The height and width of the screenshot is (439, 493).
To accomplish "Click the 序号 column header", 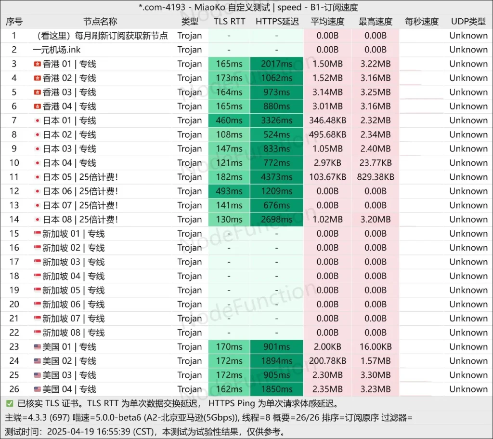I will pyautogui.click(x=14, y=21).
